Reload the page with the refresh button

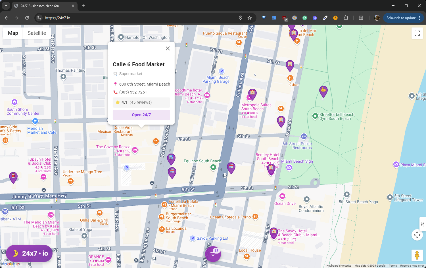pyautogui.click(x=27, y=18)
